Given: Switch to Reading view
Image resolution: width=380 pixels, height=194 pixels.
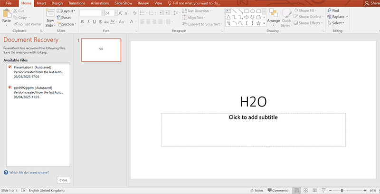Looking at the screenshot, I should [x=314, y=190].
